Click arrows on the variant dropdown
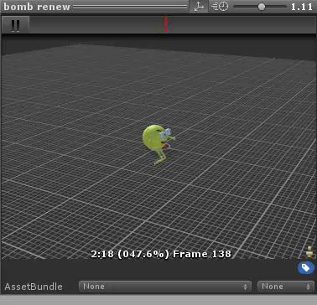Image resolution: width=317 pixels, height=305 pixels. point(308,287)
